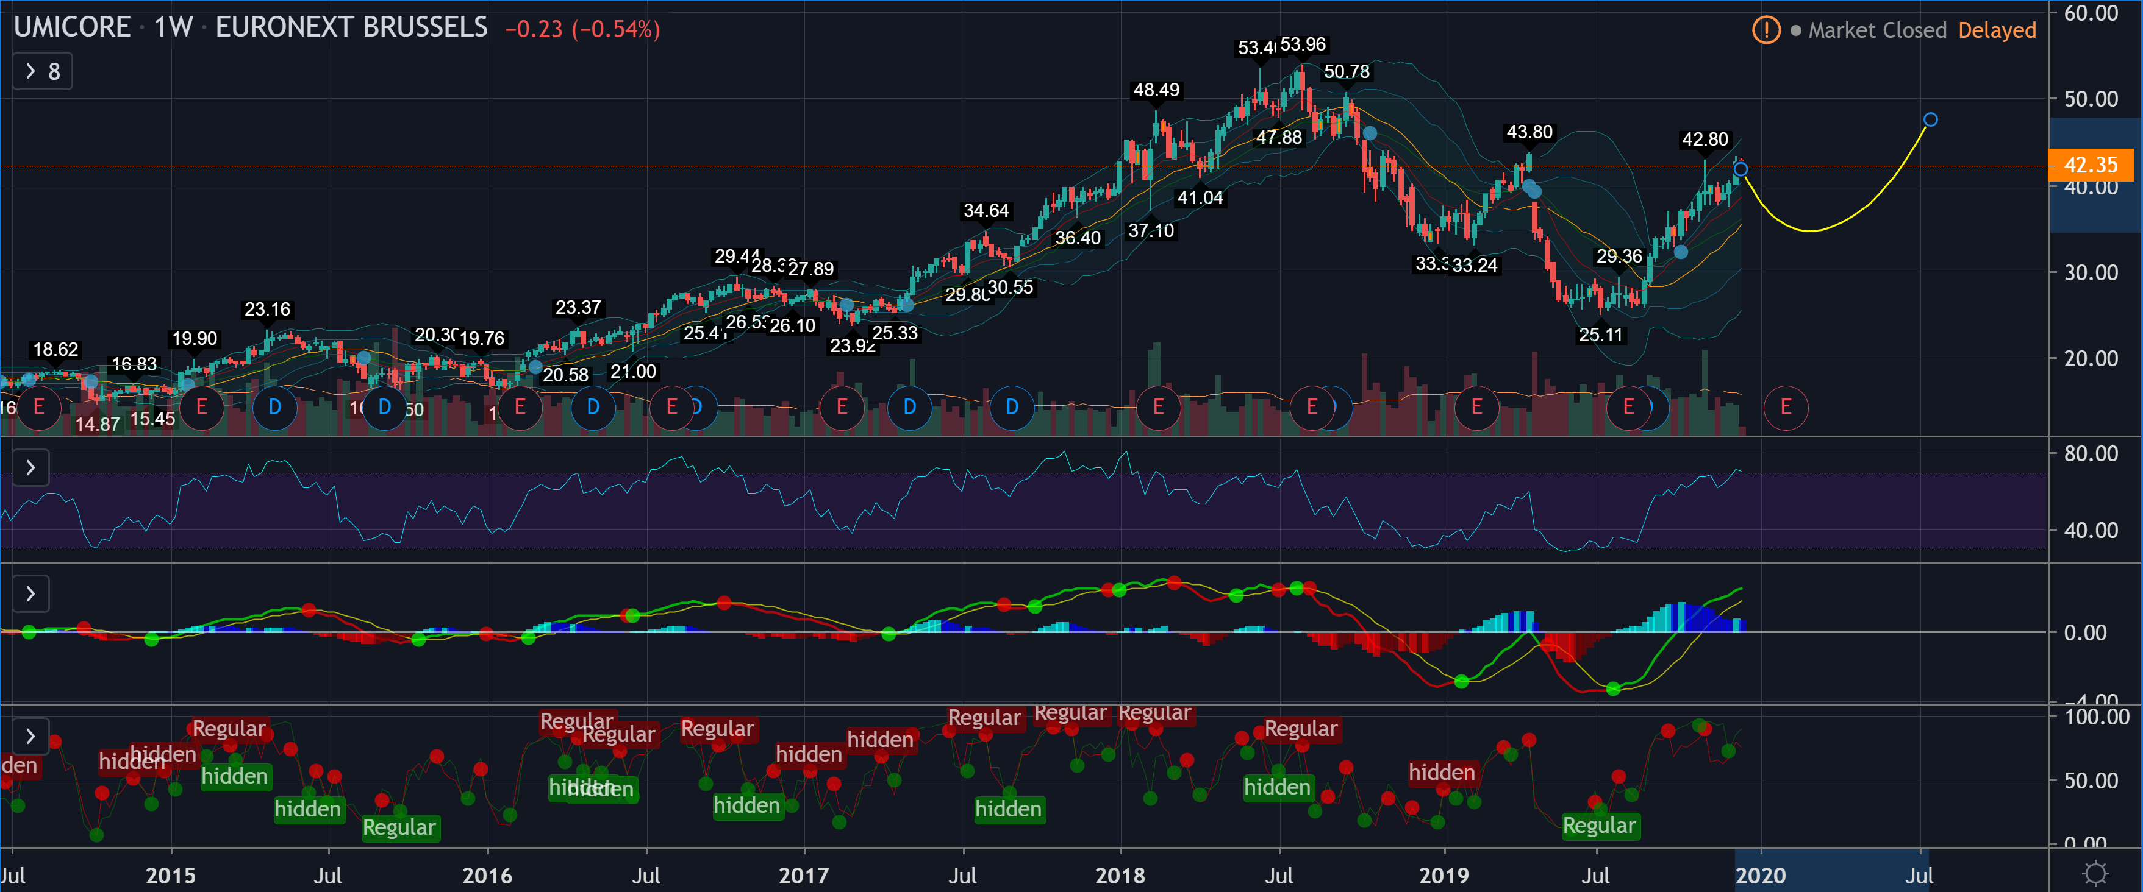Click the highlighted 2020 label on time axis
This screenshot has width=2143, height=892.
1760,874
